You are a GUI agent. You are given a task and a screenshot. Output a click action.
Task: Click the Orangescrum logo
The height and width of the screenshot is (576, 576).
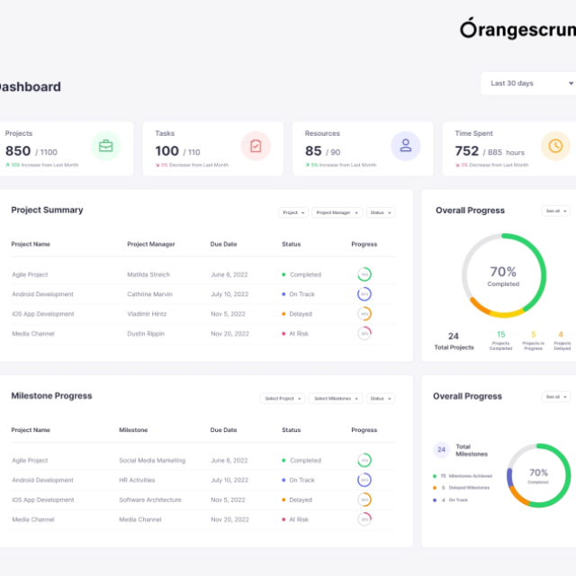click(518, 29)
